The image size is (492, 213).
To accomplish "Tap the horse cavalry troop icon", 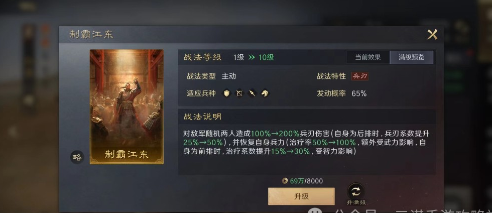I will [x=265, y=93].
